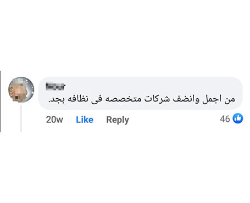Like this comment

[x=85, y=120]
